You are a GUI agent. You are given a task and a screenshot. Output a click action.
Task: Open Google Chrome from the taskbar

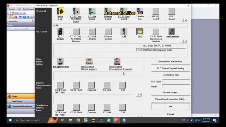78,120
